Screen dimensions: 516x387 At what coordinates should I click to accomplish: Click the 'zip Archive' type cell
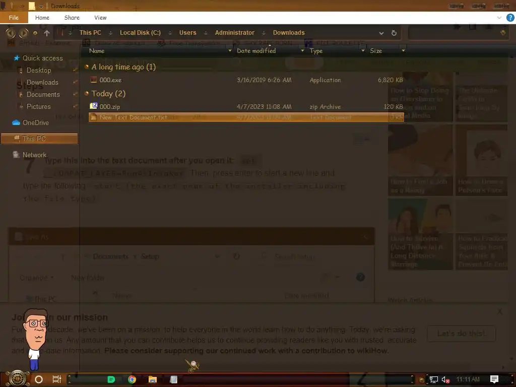(x=325, y=107)
